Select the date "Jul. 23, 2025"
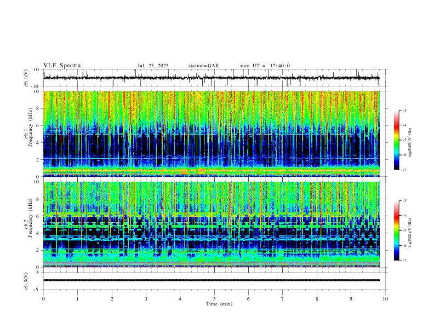Viewport: 434px width, 335px height. coord(153,66)
